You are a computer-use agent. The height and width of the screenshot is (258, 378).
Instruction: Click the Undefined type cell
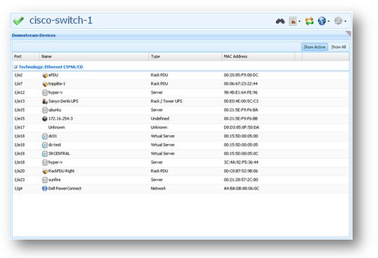pos(160,119)
